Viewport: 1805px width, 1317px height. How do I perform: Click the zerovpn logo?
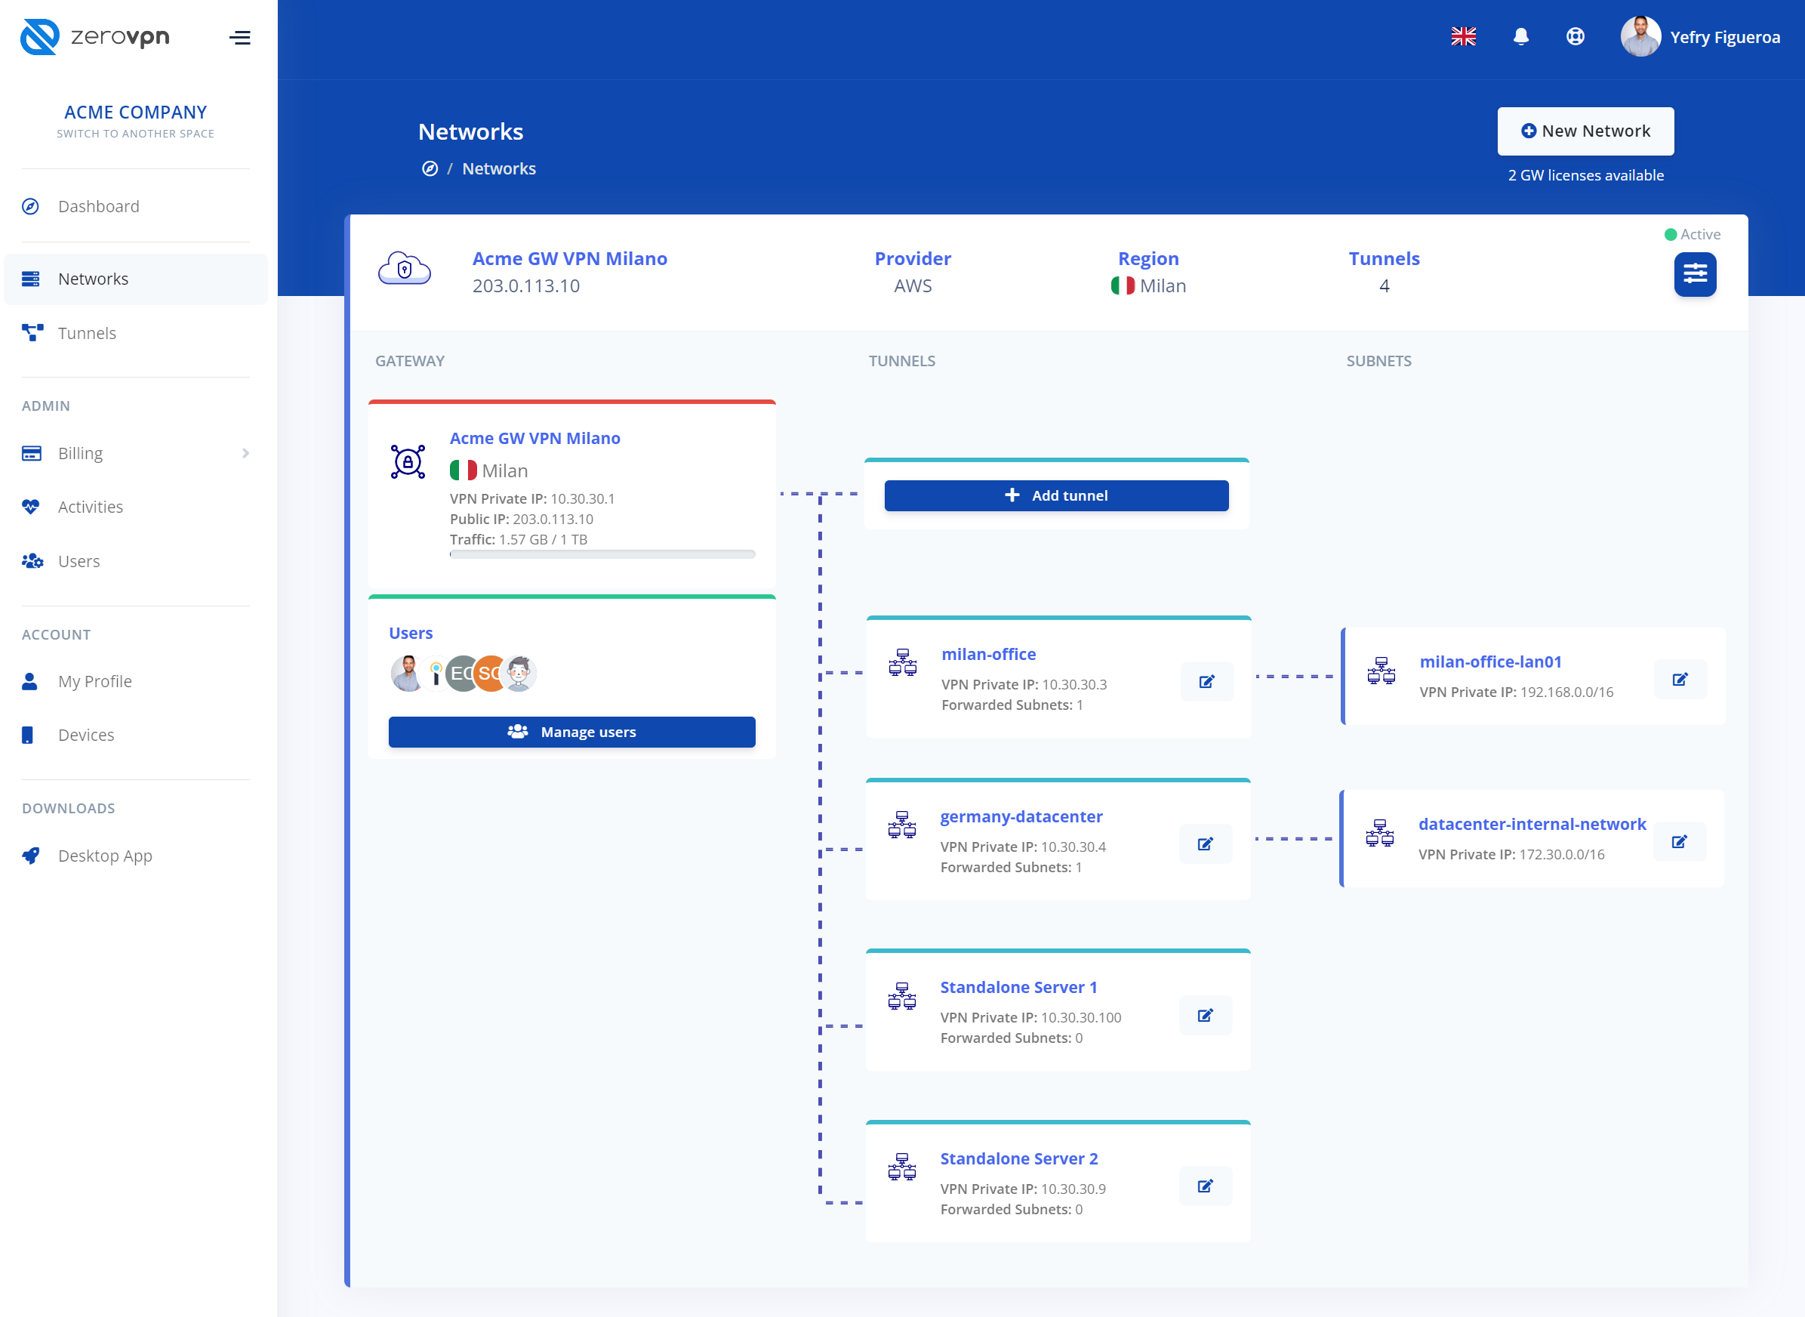pos(95,37)
